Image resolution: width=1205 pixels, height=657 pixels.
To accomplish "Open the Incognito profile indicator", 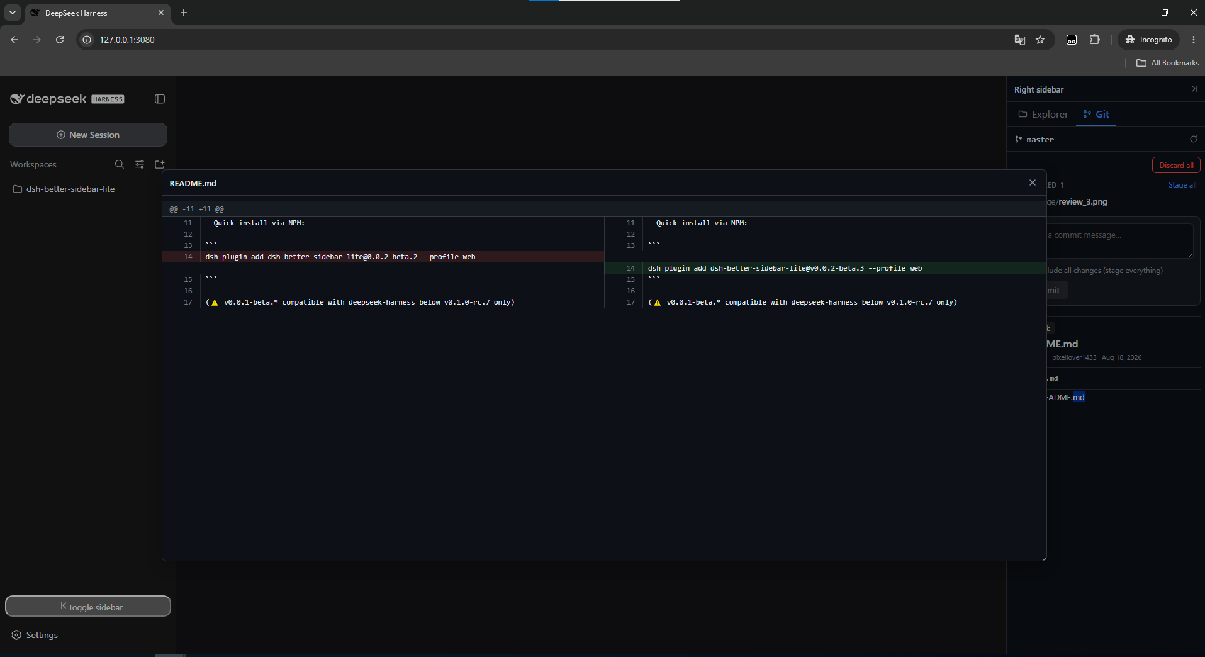I will tap(1149, 40).
